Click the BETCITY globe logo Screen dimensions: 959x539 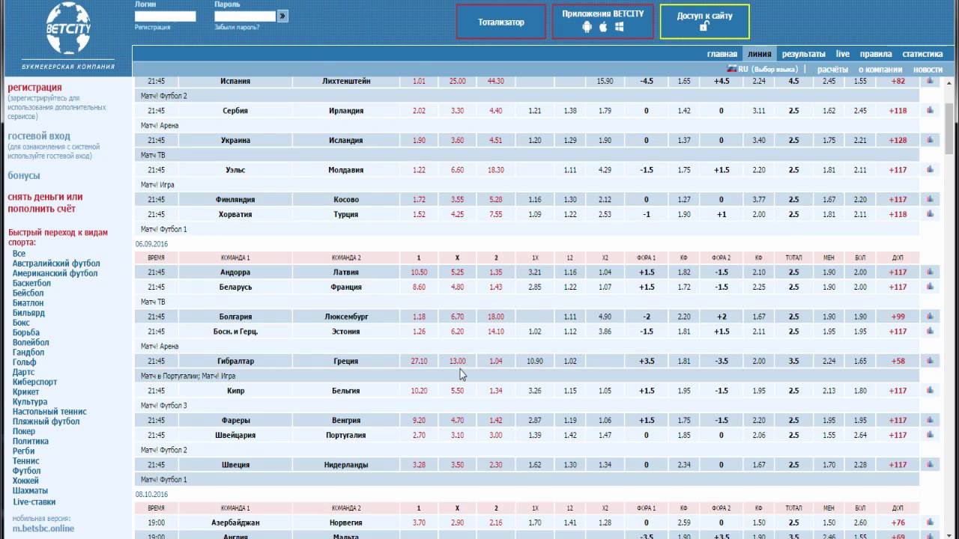click(x=68, y=28)
